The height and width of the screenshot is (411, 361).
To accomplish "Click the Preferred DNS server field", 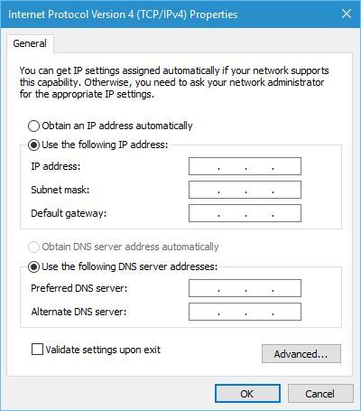I will (245, 288).
